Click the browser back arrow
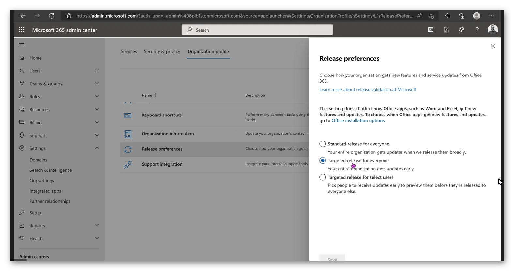 click(23, 16)
